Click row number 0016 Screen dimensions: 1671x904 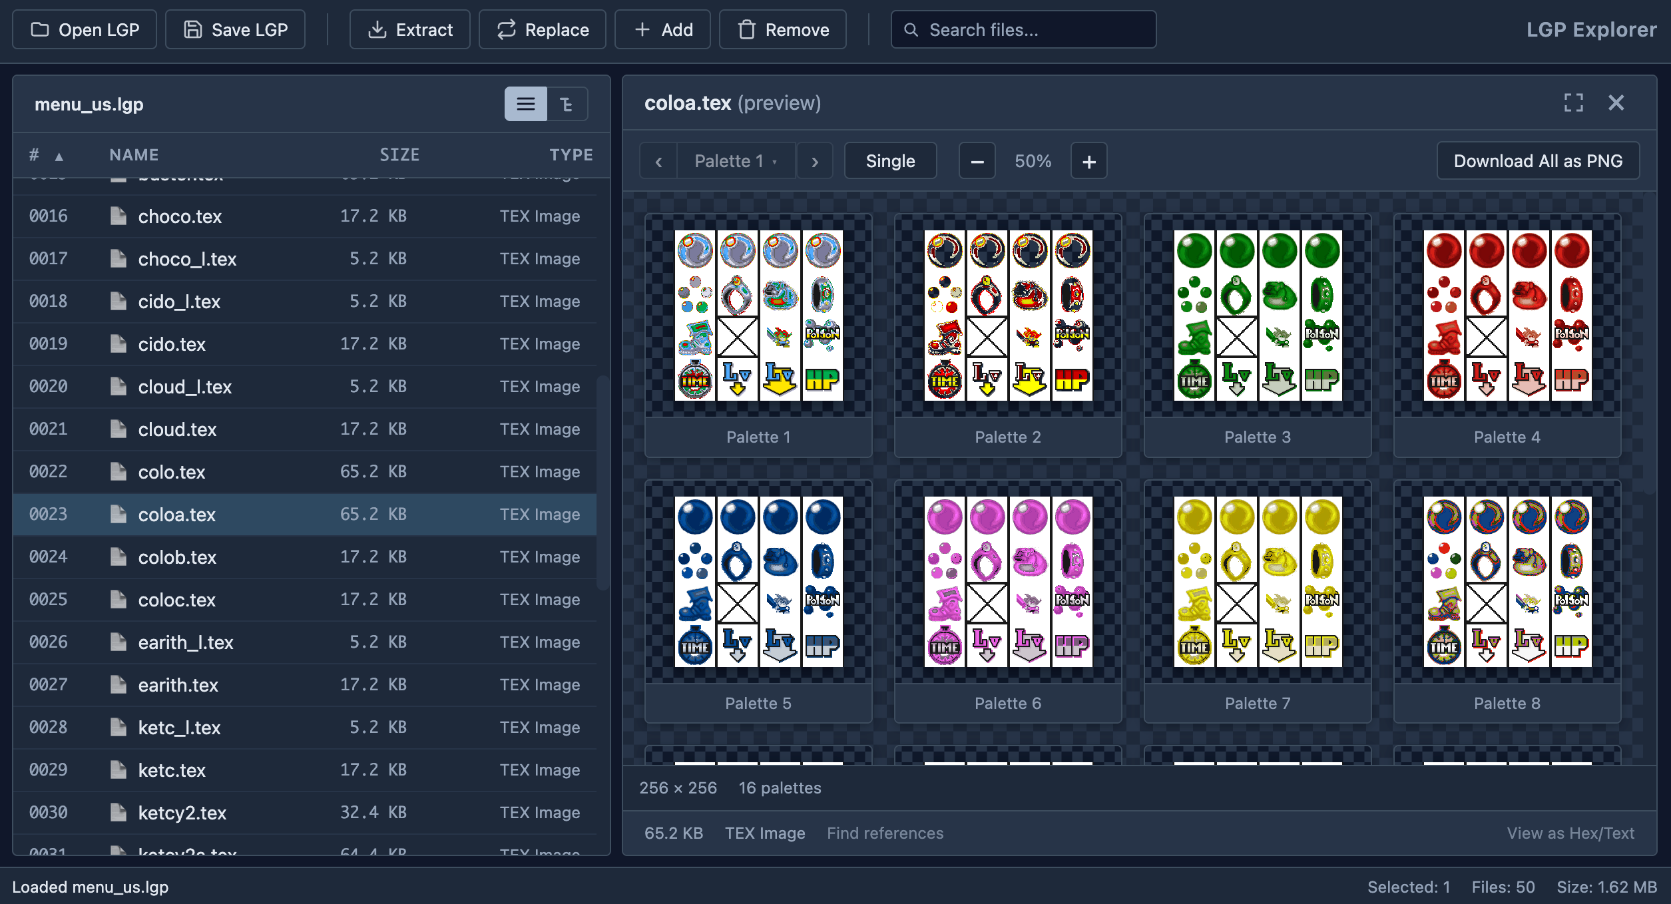pyautogui.click(x=49, y=216)
